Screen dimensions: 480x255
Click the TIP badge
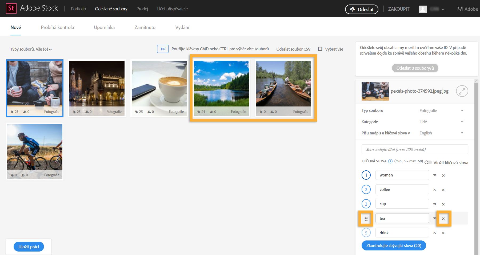163,49
